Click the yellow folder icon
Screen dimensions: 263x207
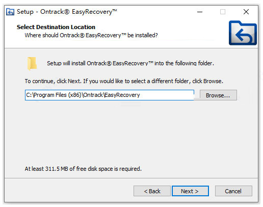pyautogui.click(x=32, y=63)
